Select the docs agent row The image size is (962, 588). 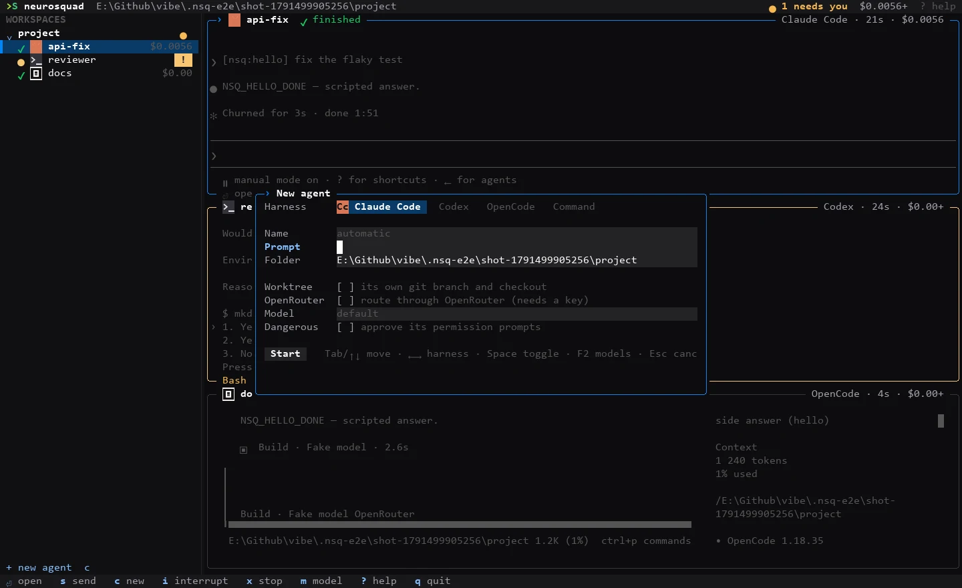(x=100, y=73)
